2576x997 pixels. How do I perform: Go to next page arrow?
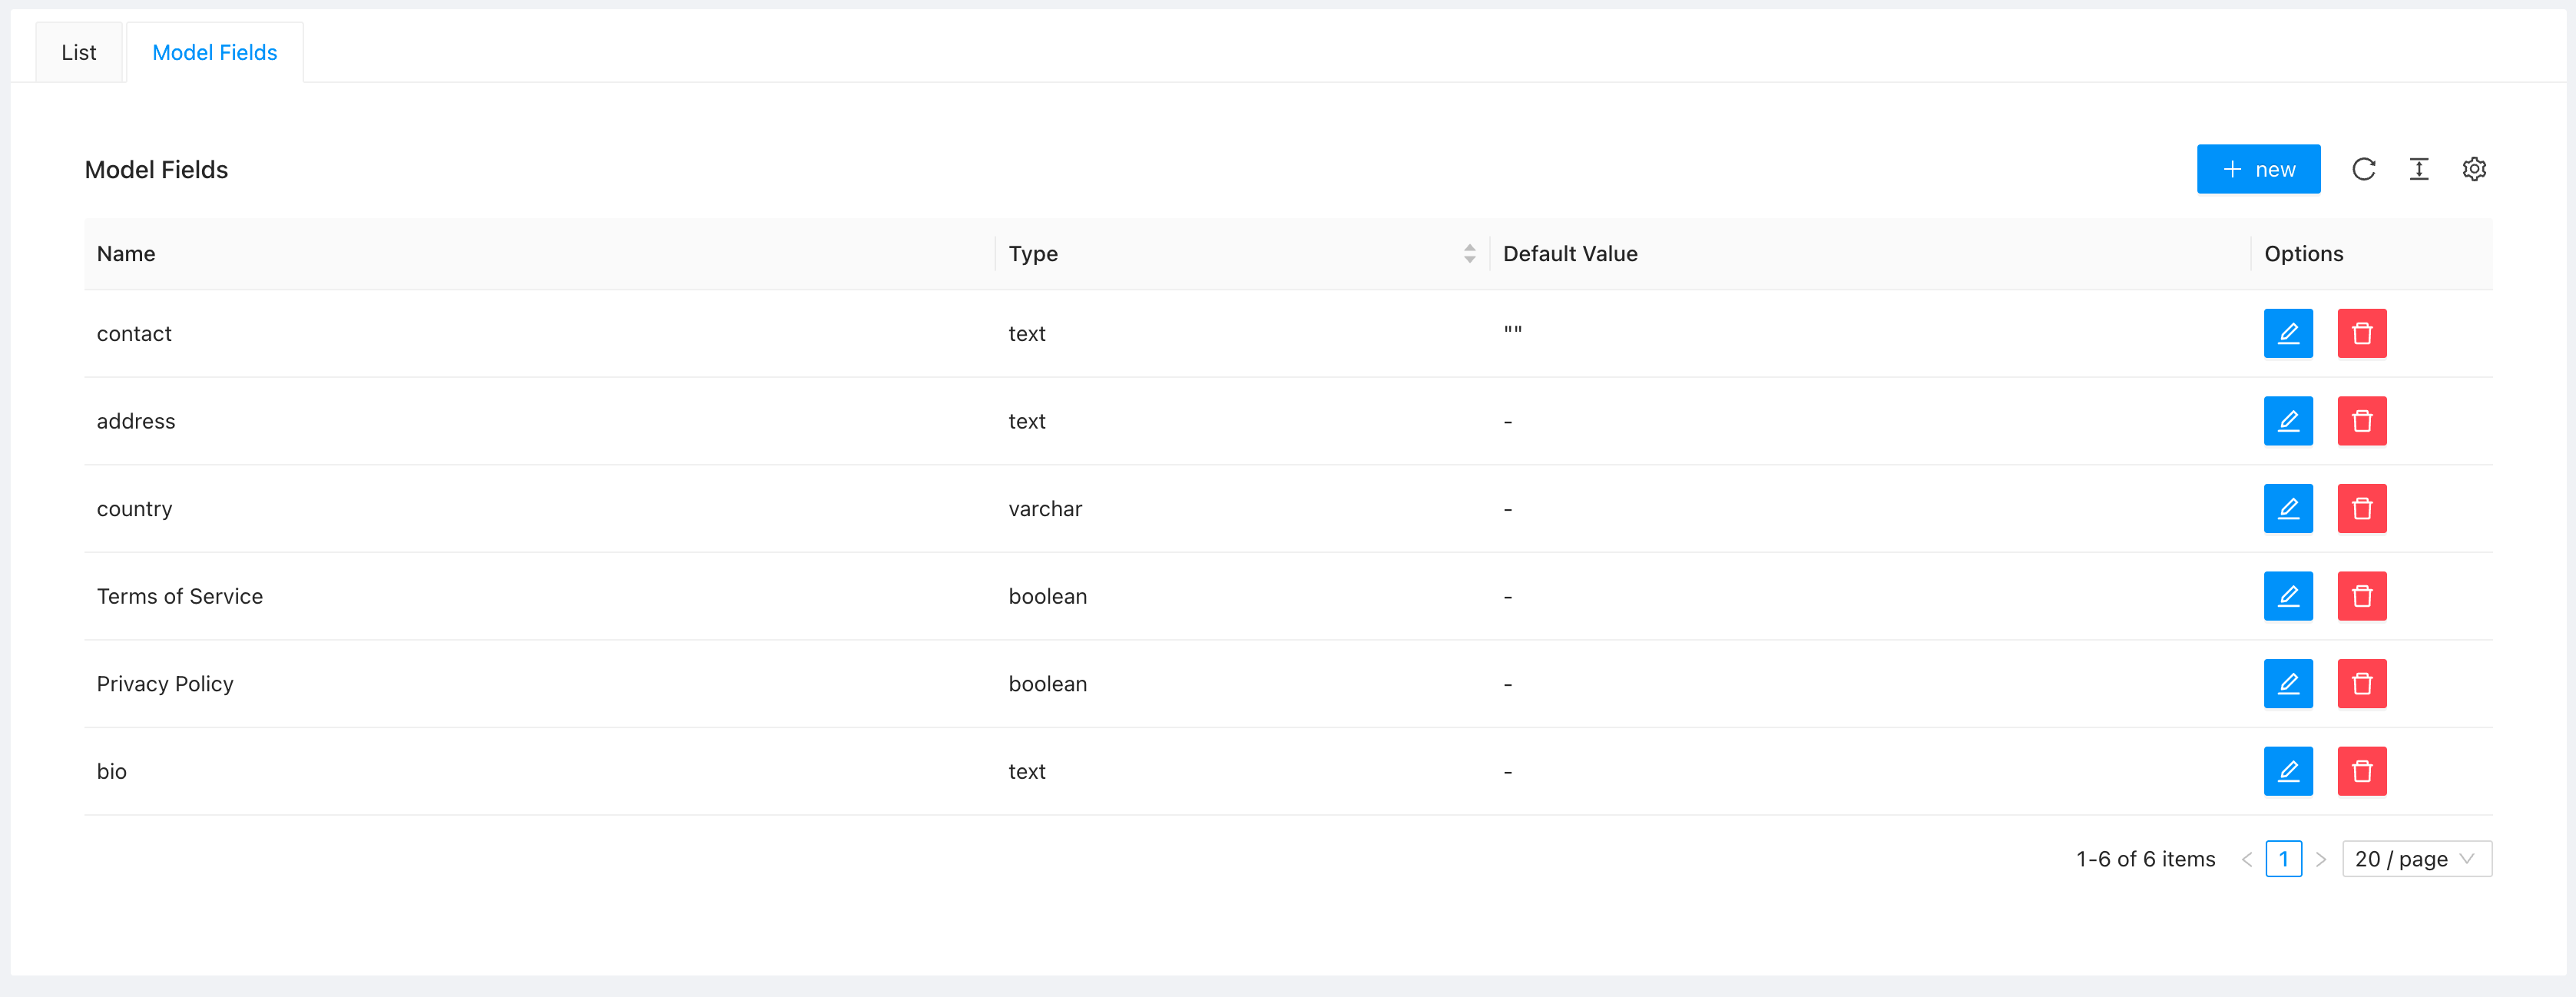pos(2321,859)
